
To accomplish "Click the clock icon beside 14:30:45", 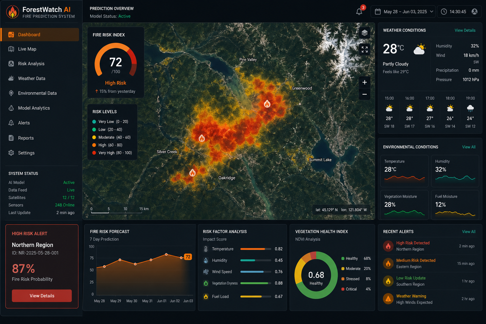I will [x=444, y=12].
